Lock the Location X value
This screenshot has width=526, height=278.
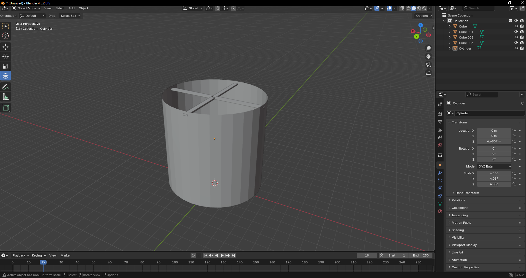(514, 131)
